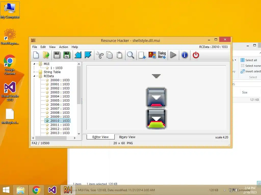The image size is (261, 195).
Task: Select the 1 : 1033 tree item
Action: click(56, 68)
